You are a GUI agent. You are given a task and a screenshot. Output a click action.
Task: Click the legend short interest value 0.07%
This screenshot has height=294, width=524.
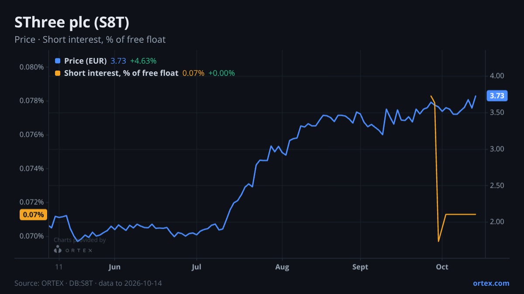(x=193, y=73)
